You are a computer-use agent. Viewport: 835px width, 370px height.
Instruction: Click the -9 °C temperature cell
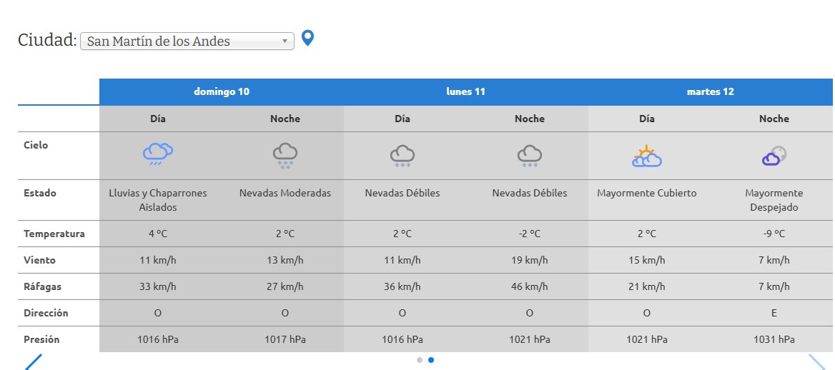click(x=774, y=234)
